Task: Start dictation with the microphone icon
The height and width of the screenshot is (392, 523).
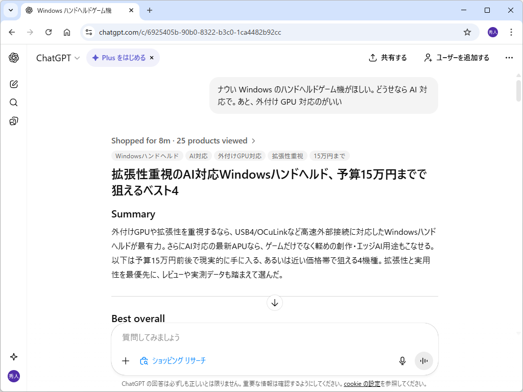Action: point(402,360)
